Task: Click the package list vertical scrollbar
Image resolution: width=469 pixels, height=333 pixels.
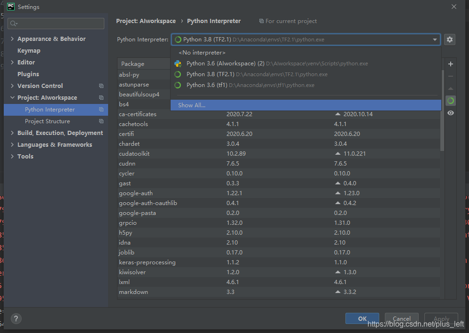Action: [x=442, y=111]
